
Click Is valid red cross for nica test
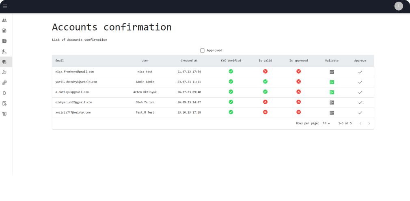[x=265, y=71]
